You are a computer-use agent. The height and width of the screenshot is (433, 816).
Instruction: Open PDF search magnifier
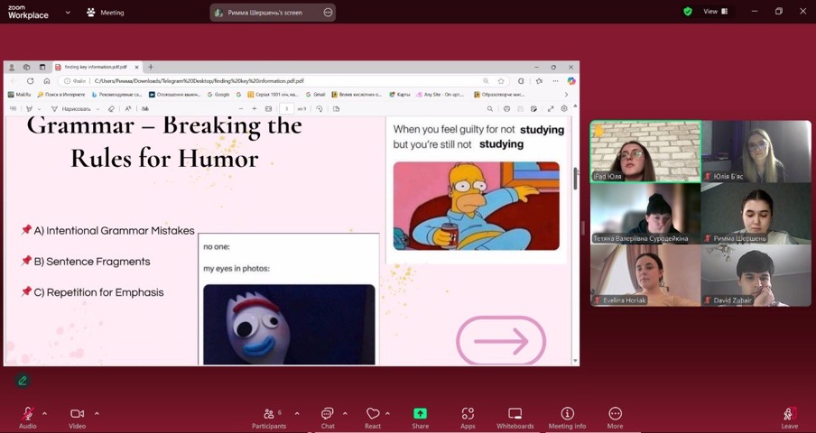[x=490, y=108]
